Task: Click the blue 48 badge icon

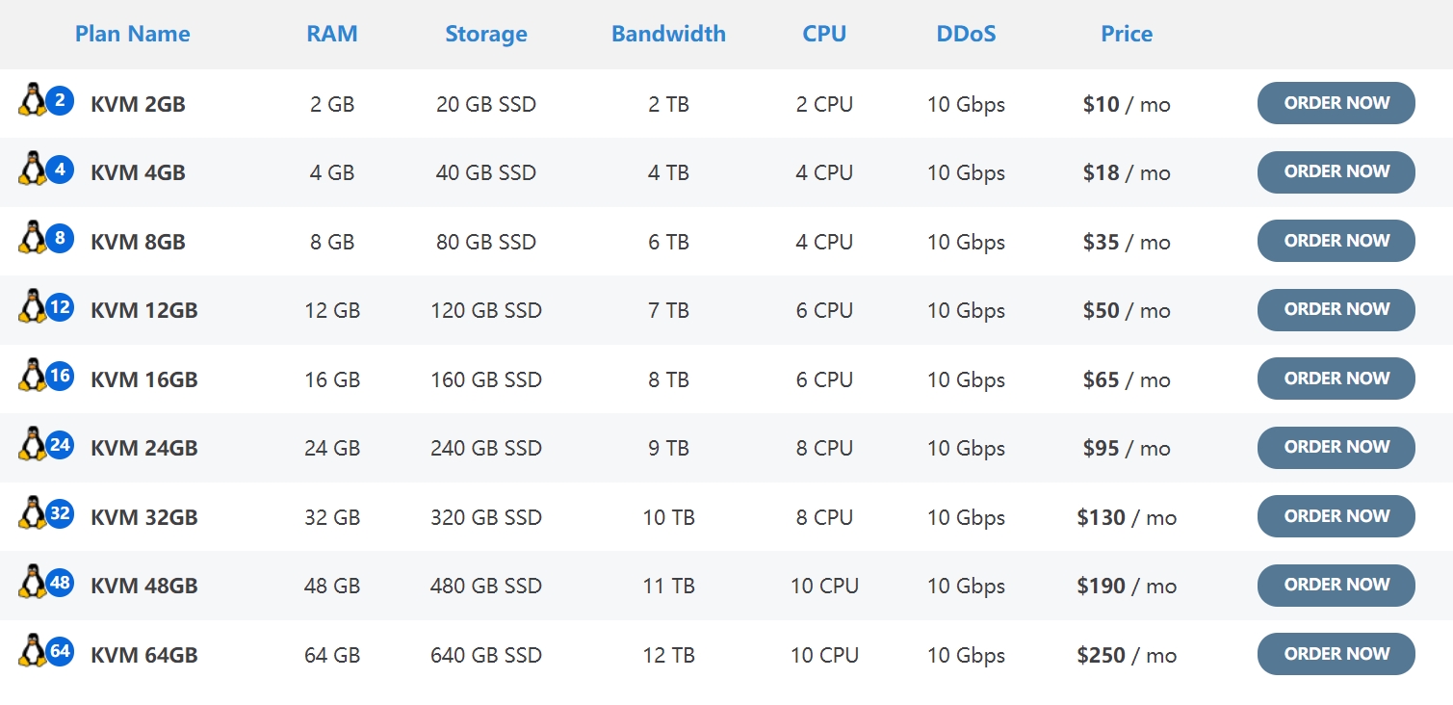Action: click(60, 583)
